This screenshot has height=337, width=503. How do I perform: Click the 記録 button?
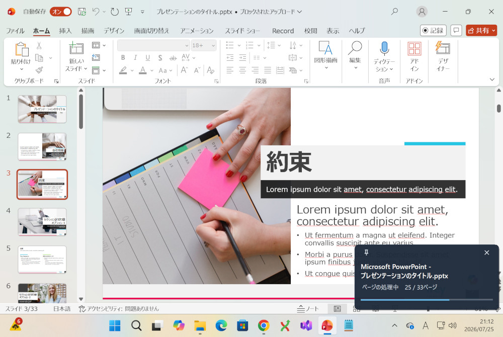433,31
